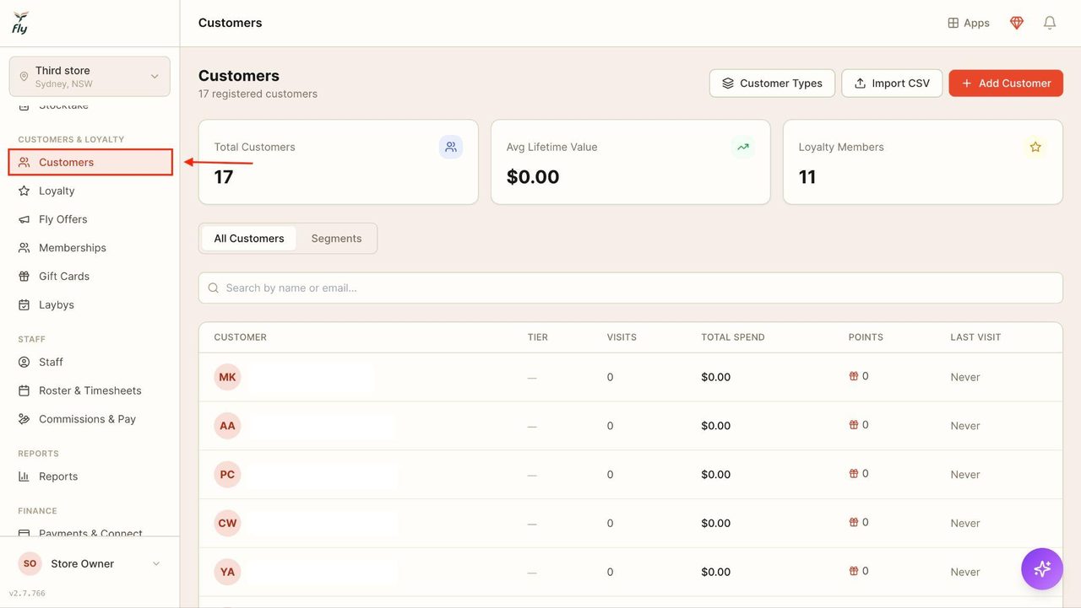Image resolution: width=1081 pixels, height=608 pixels.
Task: Click the points gift icon in AA row
Action: pyautogui.click(x=854, y=425)
